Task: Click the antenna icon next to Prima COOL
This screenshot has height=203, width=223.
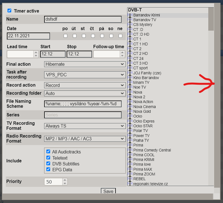Action: click(x=130, y=155)
